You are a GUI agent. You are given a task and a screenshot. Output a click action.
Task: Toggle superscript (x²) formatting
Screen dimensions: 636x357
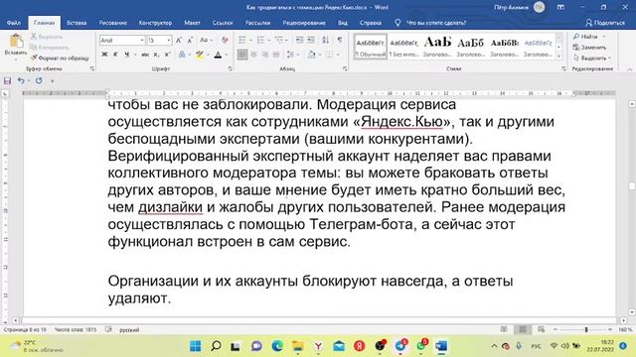[167, 55]
